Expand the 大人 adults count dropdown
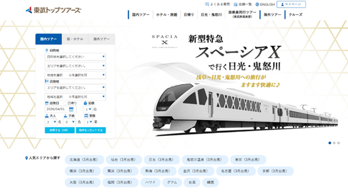 pos(51,122)
